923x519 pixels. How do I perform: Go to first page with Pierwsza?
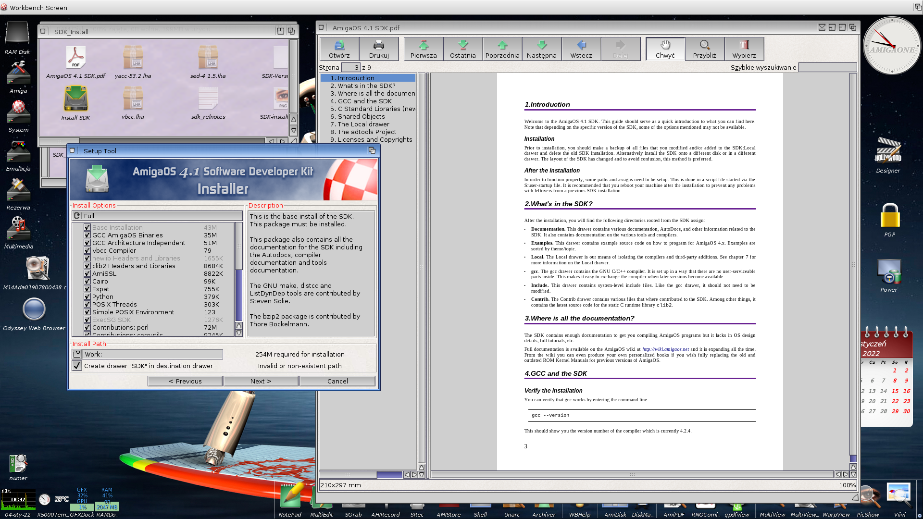(x=424, y=49)
